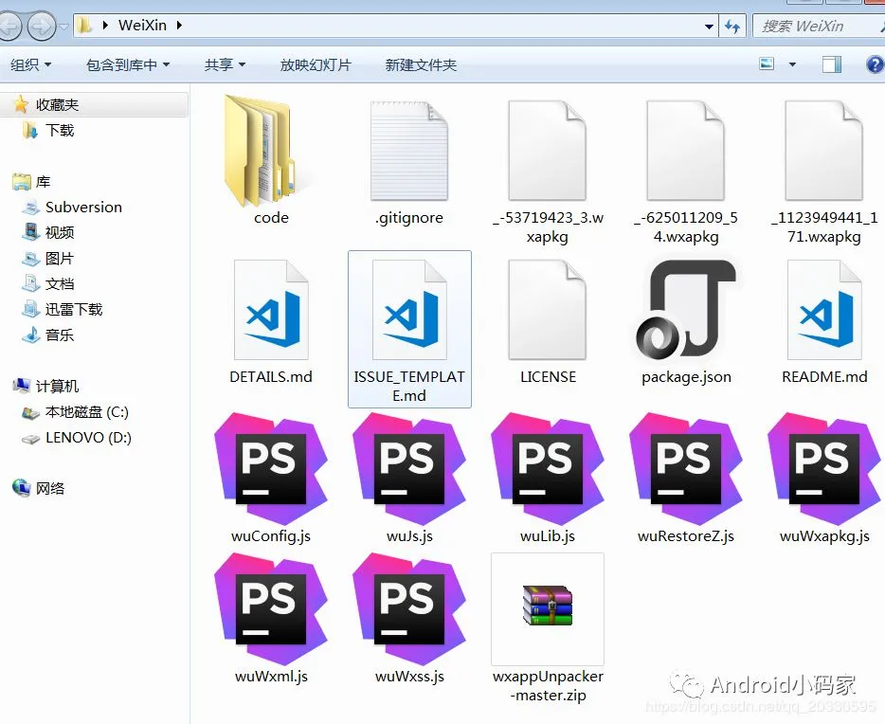Open the 组织 menu
This screenshot has height=724, width=885.
pyautogui.click(x=31, y=64)
